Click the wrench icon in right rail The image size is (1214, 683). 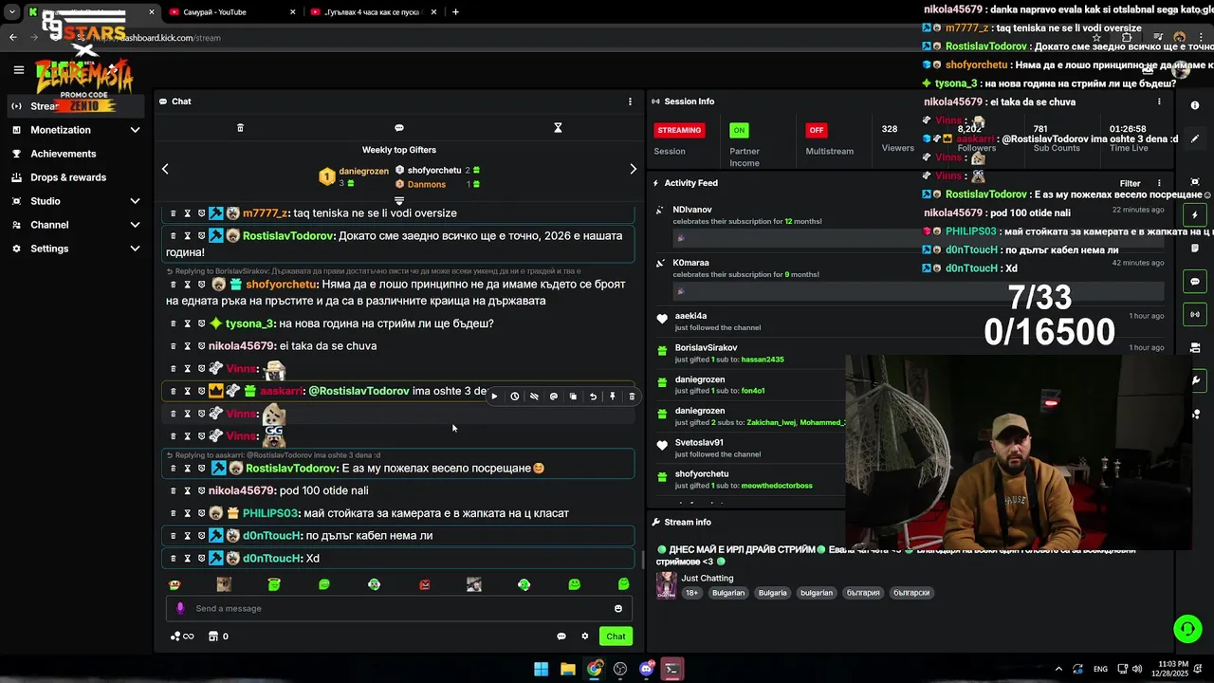point(1195,380)
